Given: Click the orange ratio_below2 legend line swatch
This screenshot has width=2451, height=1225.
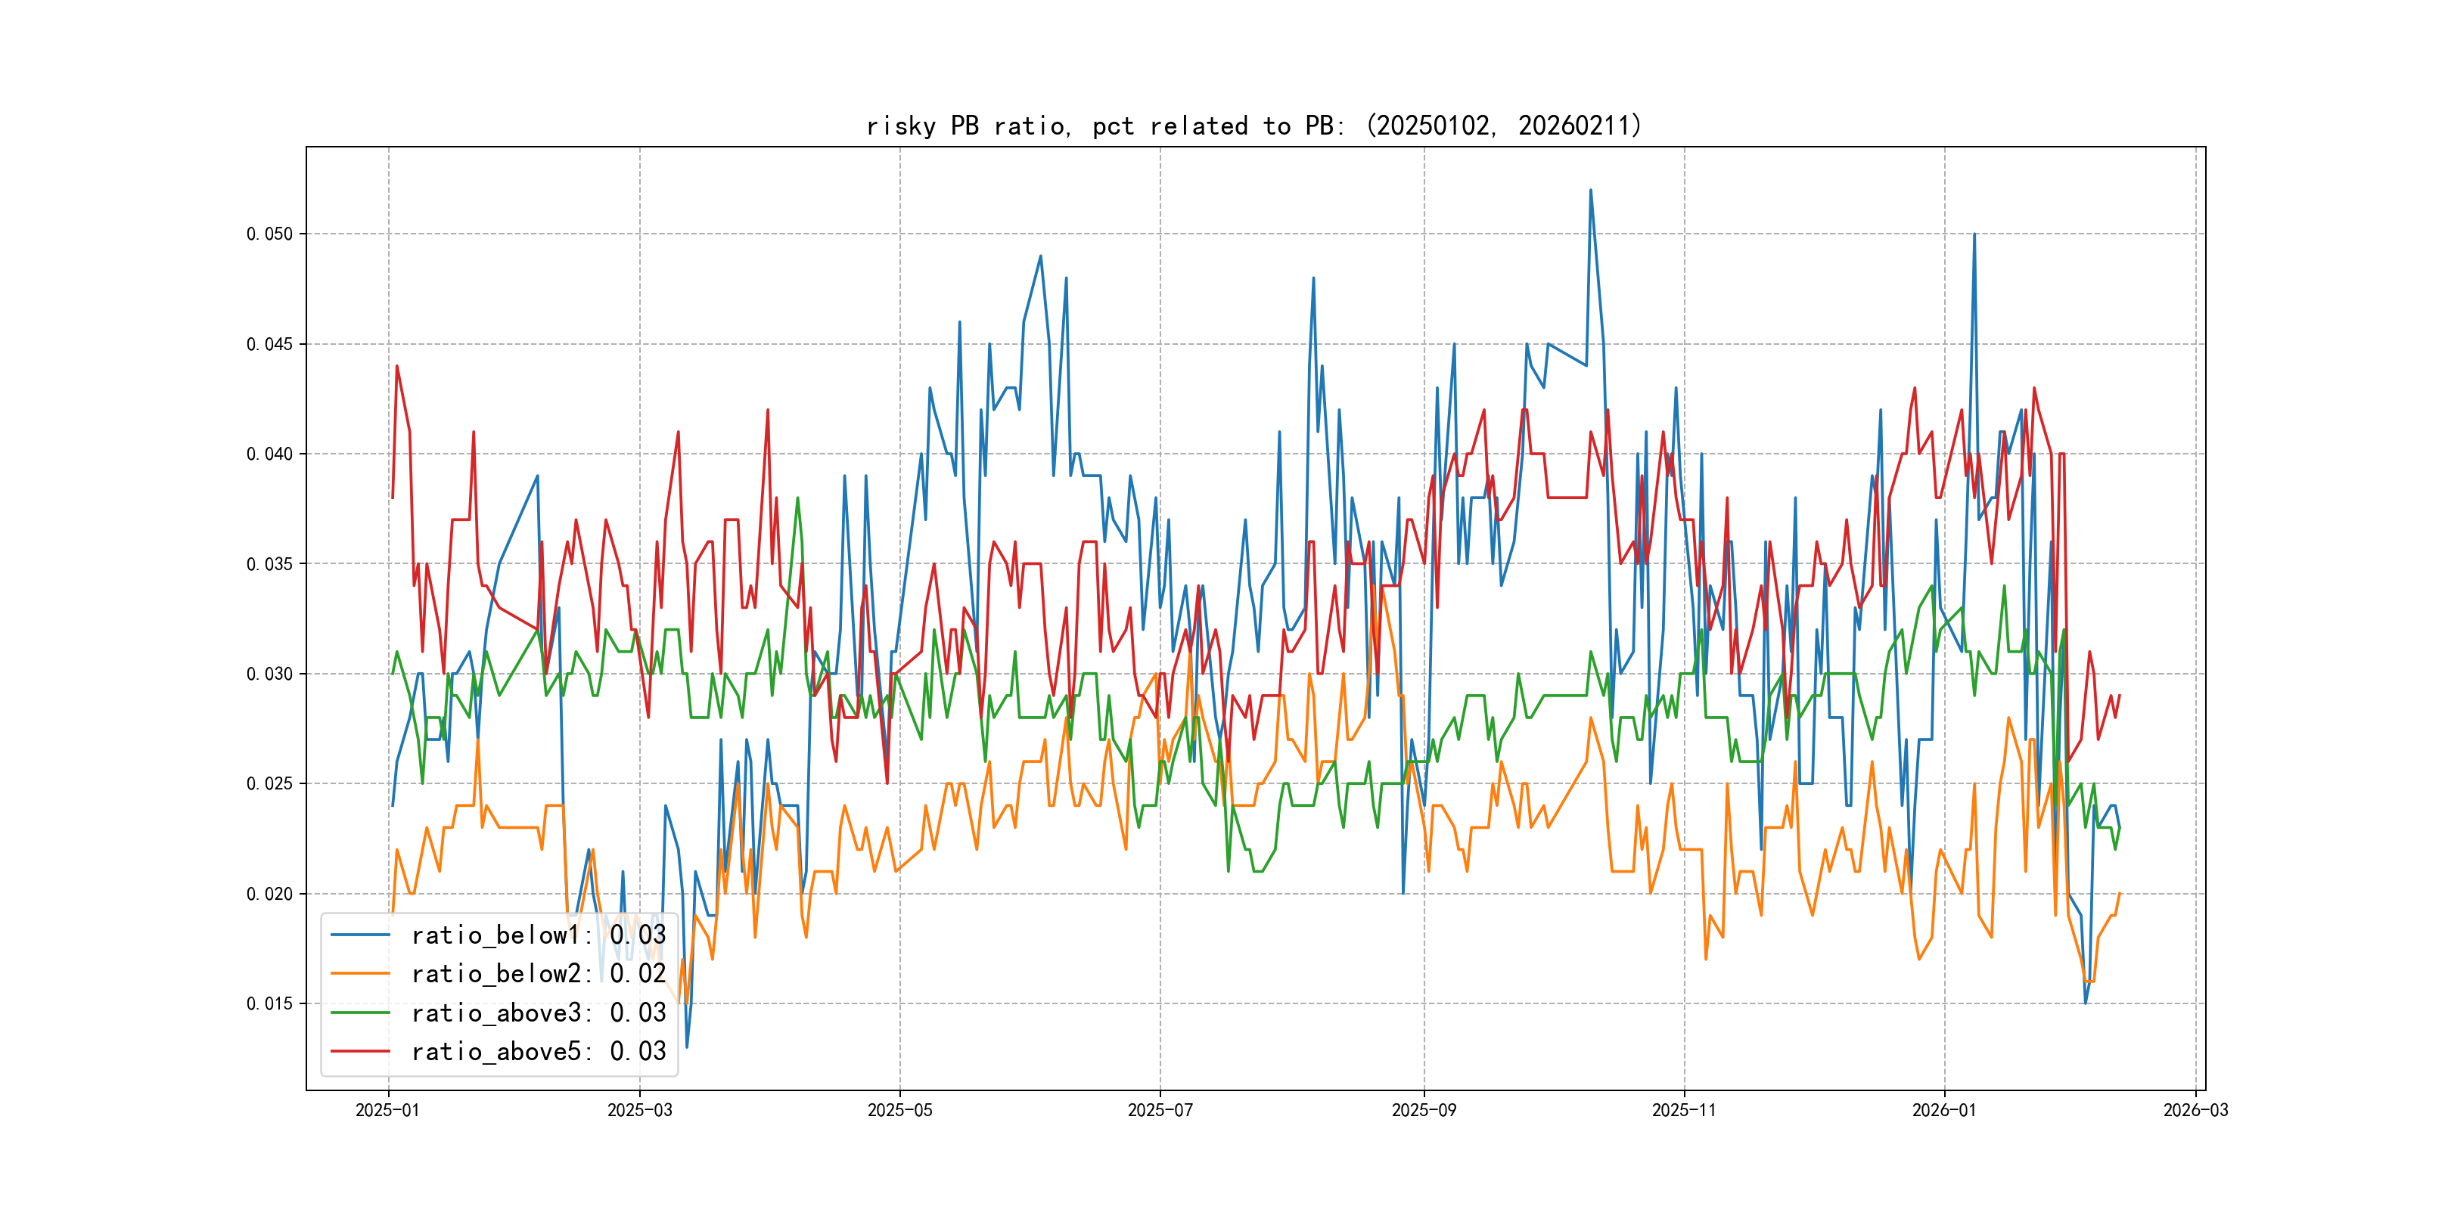Looking at the screenshot, I should click(359, 974).
